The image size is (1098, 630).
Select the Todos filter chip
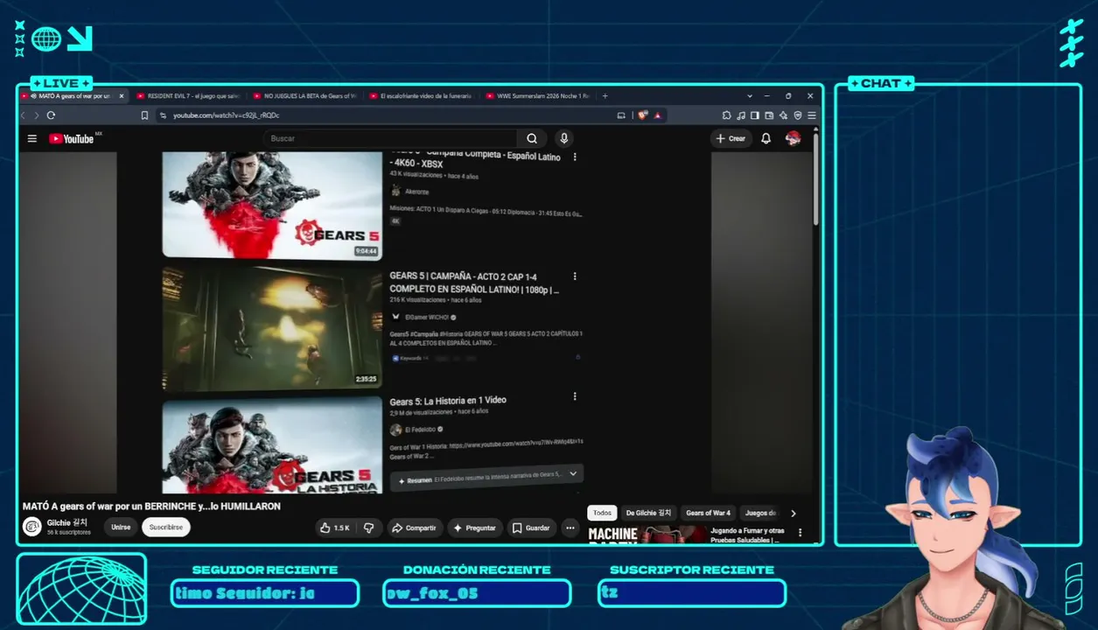(x=602, y=513)
